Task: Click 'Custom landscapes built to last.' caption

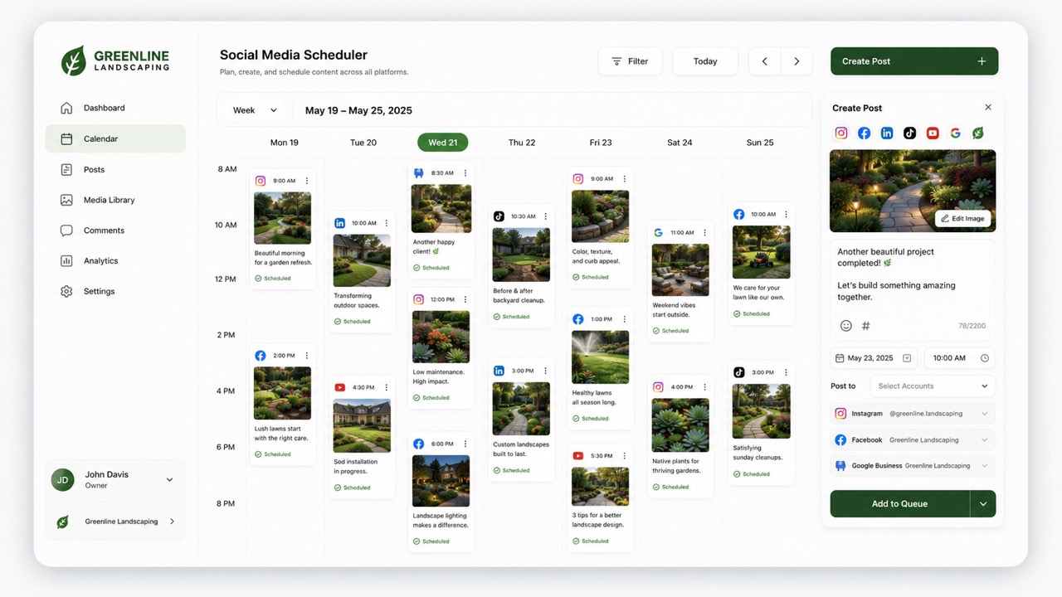Action: click(x=521, y=449)
